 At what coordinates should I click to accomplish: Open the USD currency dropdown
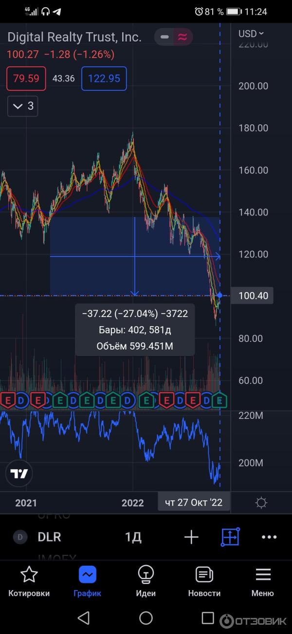pyautogui.click(x=251, y=34)
